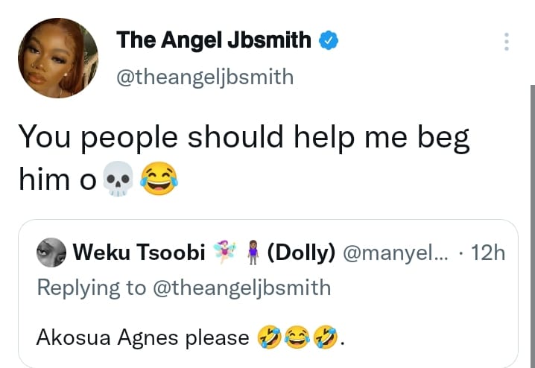This screenshot has width=535, height=368.
Task: Click the 12h timestamp
Action: pos(488,253)
